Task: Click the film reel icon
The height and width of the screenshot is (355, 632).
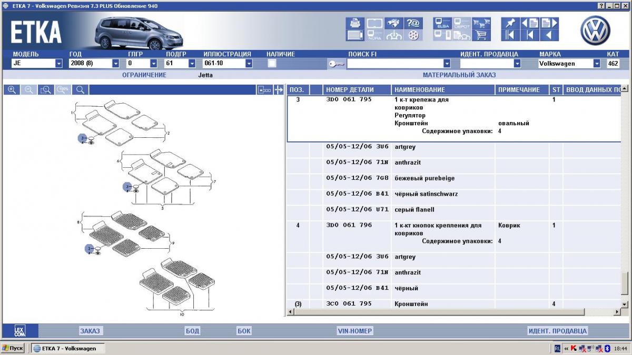Action: [x=412, y=36]
